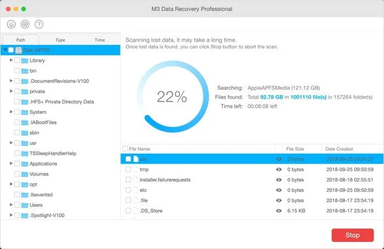Preview .file with its eye icon
Screen dimensions: 384x249
point(279,200)
